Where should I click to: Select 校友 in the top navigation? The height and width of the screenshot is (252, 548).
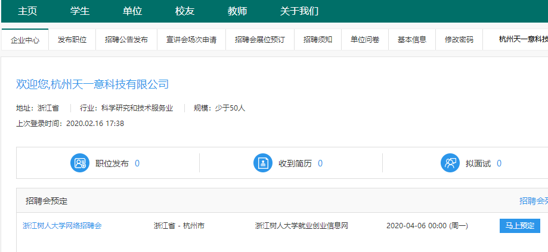(x=185, y=11)
